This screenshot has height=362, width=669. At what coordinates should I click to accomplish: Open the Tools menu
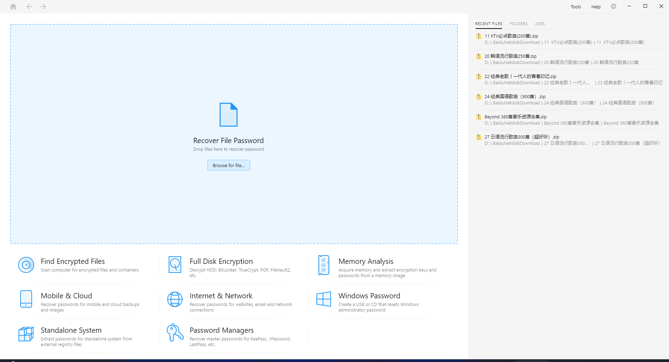click(576, 7)
